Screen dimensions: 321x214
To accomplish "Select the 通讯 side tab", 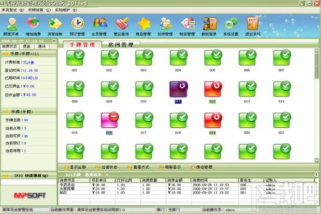I will pyautogui.click(x=42, y=46).
